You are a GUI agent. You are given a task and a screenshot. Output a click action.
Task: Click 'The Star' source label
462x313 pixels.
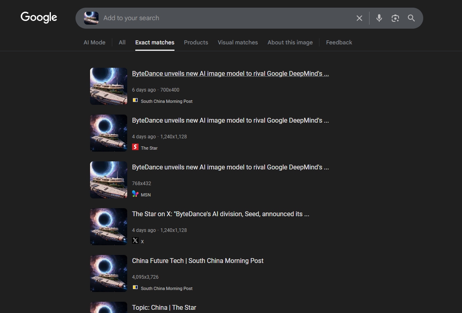coord(149,148)
